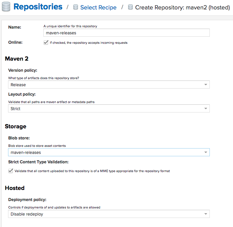233x227 pixels.
Task: Click the Create Repository: maven2 (hosted) title
Action: (182, 7)
